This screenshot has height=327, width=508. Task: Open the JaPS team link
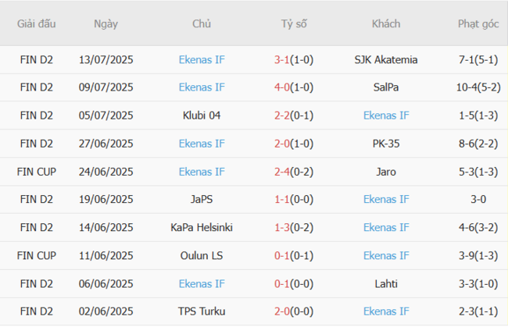202,200
